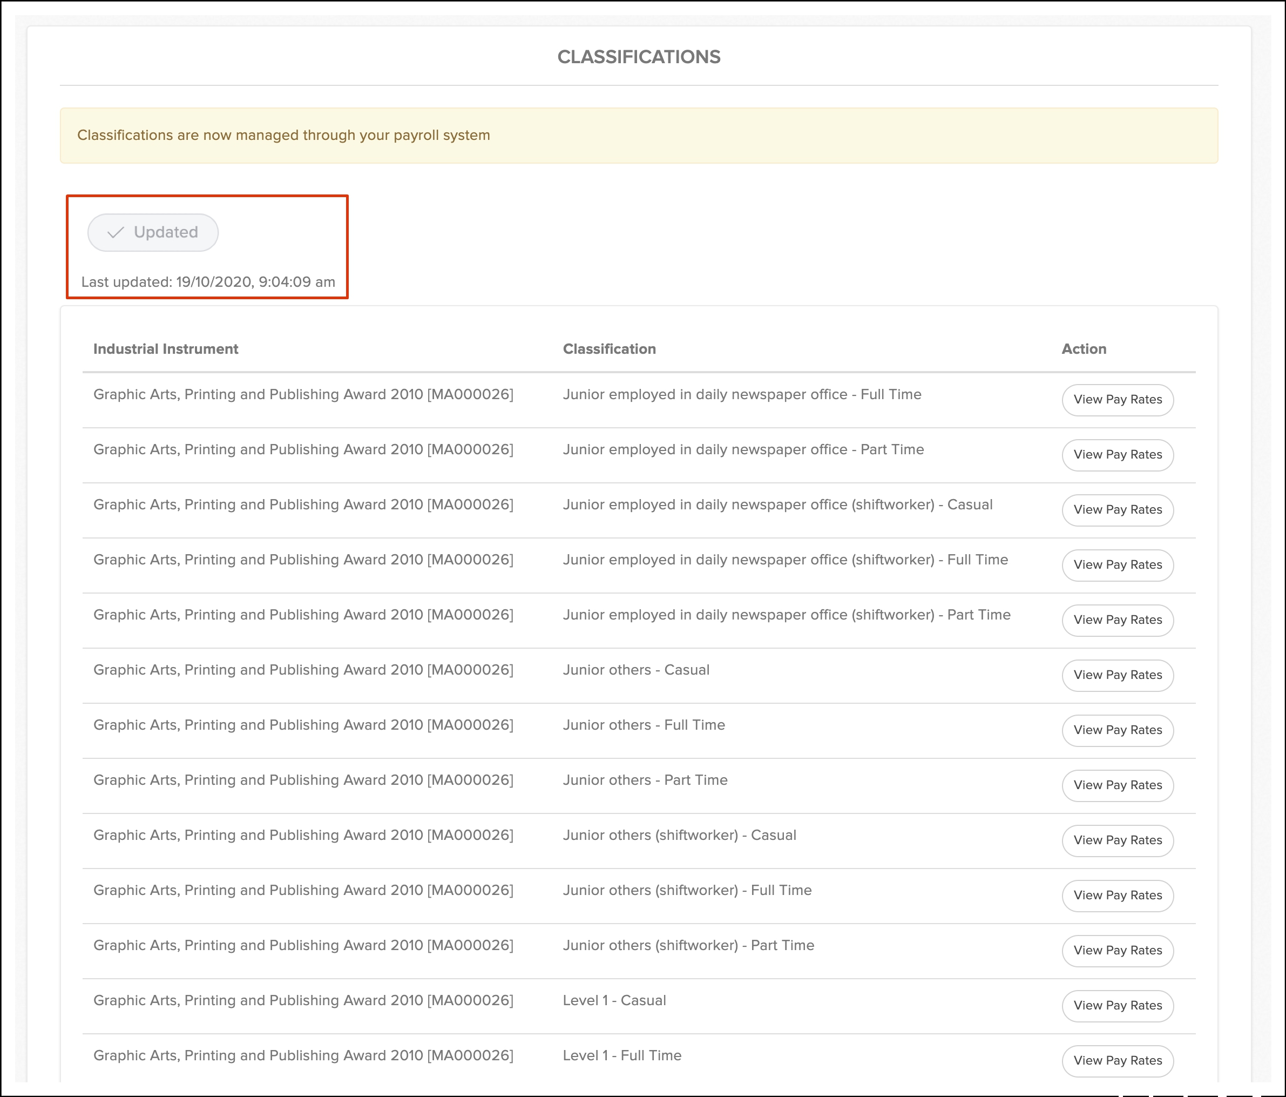Image resolution: width=1286 pixels, height=1097 pixels.
Task: View Pay Rates for Junior others shiftworker Full Time
Action: (1117, 895)
